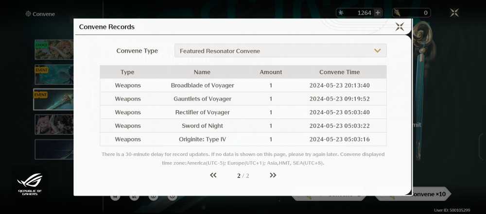Click the 30-minute delay notice text
This screenshot has width=486, height=214.
(243, 158)
